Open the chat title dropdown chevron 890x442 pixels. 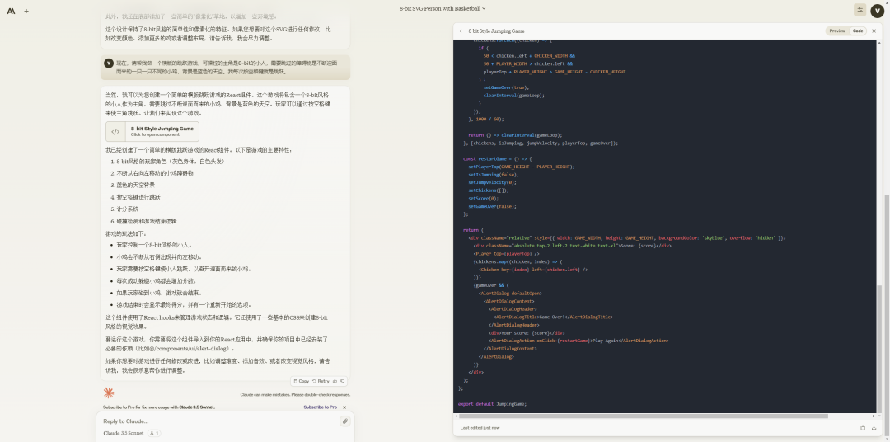tap(484, 8)
